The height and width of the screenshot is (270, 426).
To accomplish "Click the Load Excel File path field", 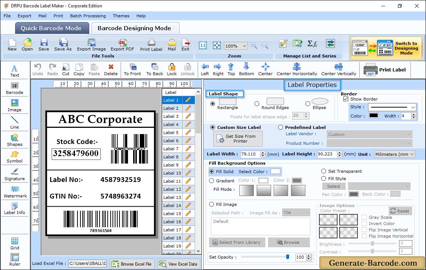I will (87, 263).
